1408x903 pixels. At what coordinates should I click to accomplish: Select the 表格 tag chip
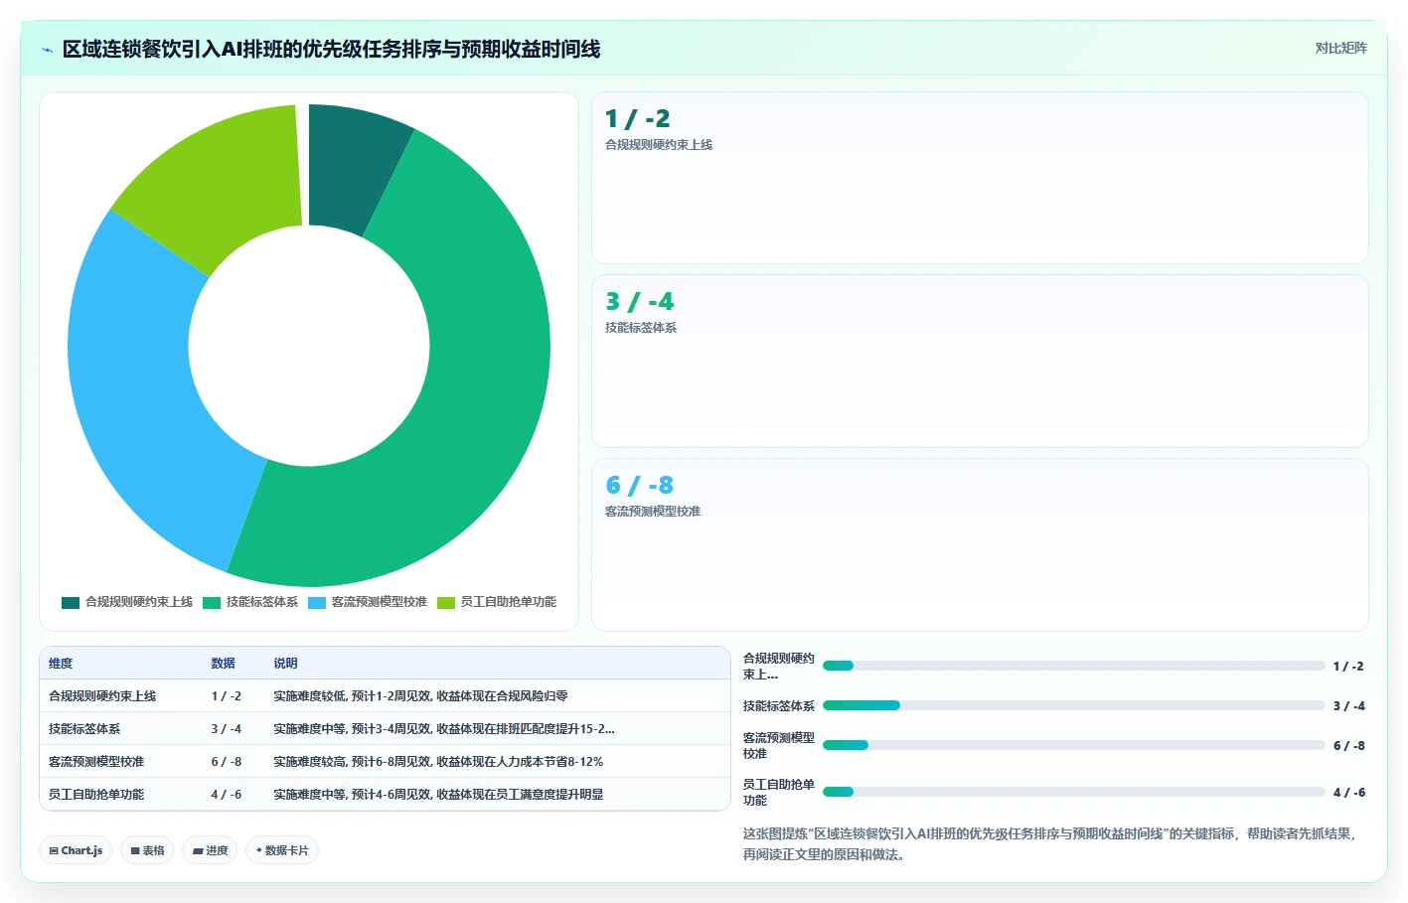tap(147, 850)
